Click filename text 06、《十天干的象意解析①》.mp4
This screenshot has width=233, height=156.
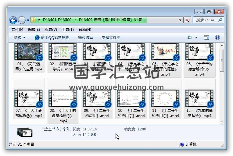[199, 69]
